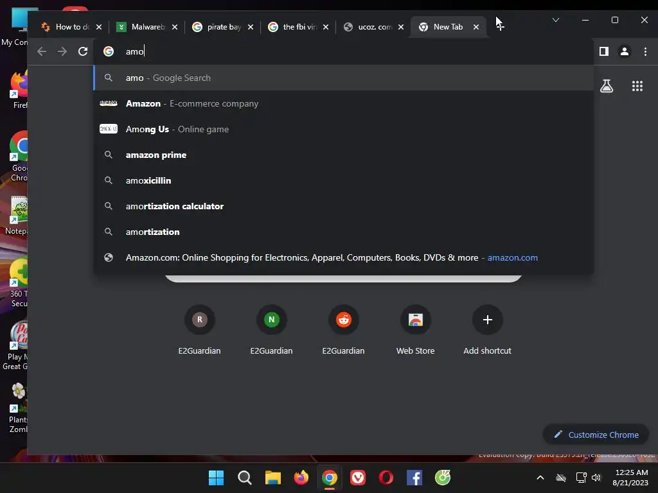Viewport: 658px width, 493px height.
Task: Open the Google apps grid
Action: tap(637, 86)
